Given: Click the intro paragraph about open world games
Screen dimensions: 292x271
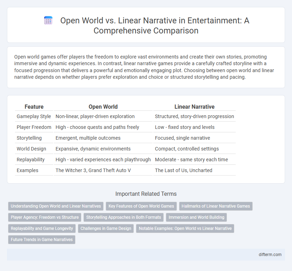Looking at the screenshot, I should point(144,67).
